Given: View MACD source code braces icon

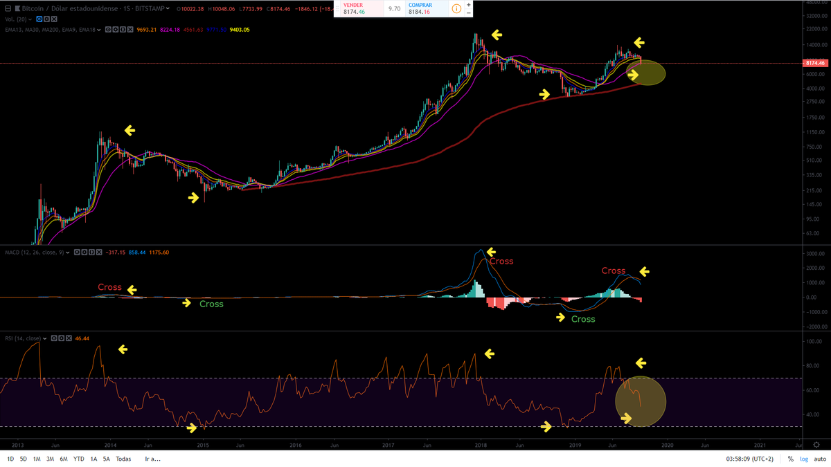Looking at the screenshot, I should (91, 253).
